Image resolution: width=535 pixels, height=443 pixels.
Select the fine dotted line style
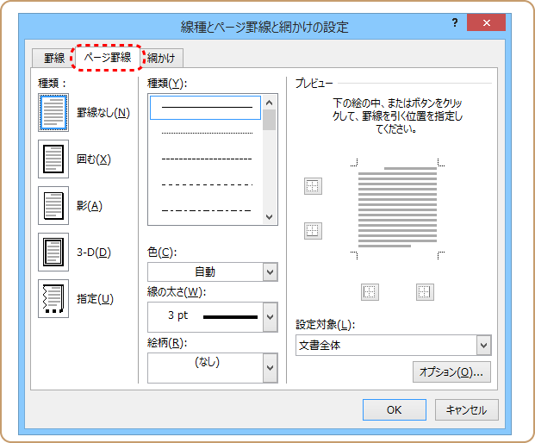click(207, 133)
